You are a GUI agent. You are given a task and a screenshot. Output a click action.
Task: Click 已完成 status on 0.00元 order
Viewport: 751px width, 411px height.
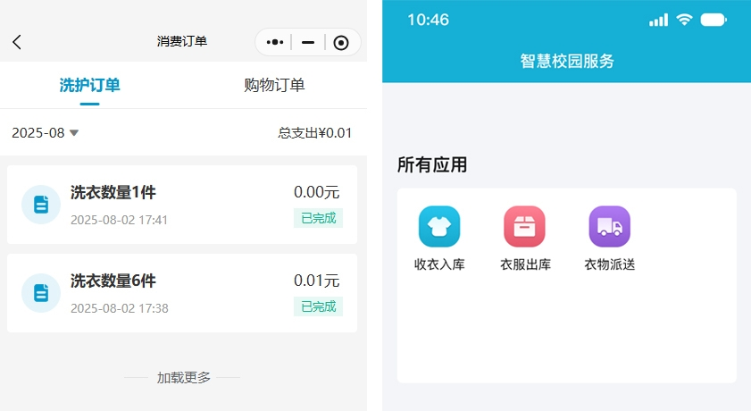click(x=318, y=218)
